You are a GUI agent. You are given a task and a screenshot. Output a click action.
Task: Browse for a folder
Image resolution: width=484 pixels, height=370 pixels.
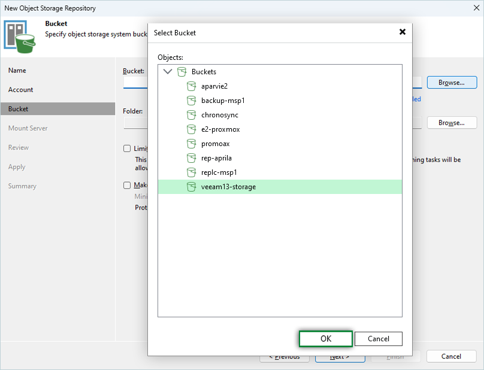point(451,123)
